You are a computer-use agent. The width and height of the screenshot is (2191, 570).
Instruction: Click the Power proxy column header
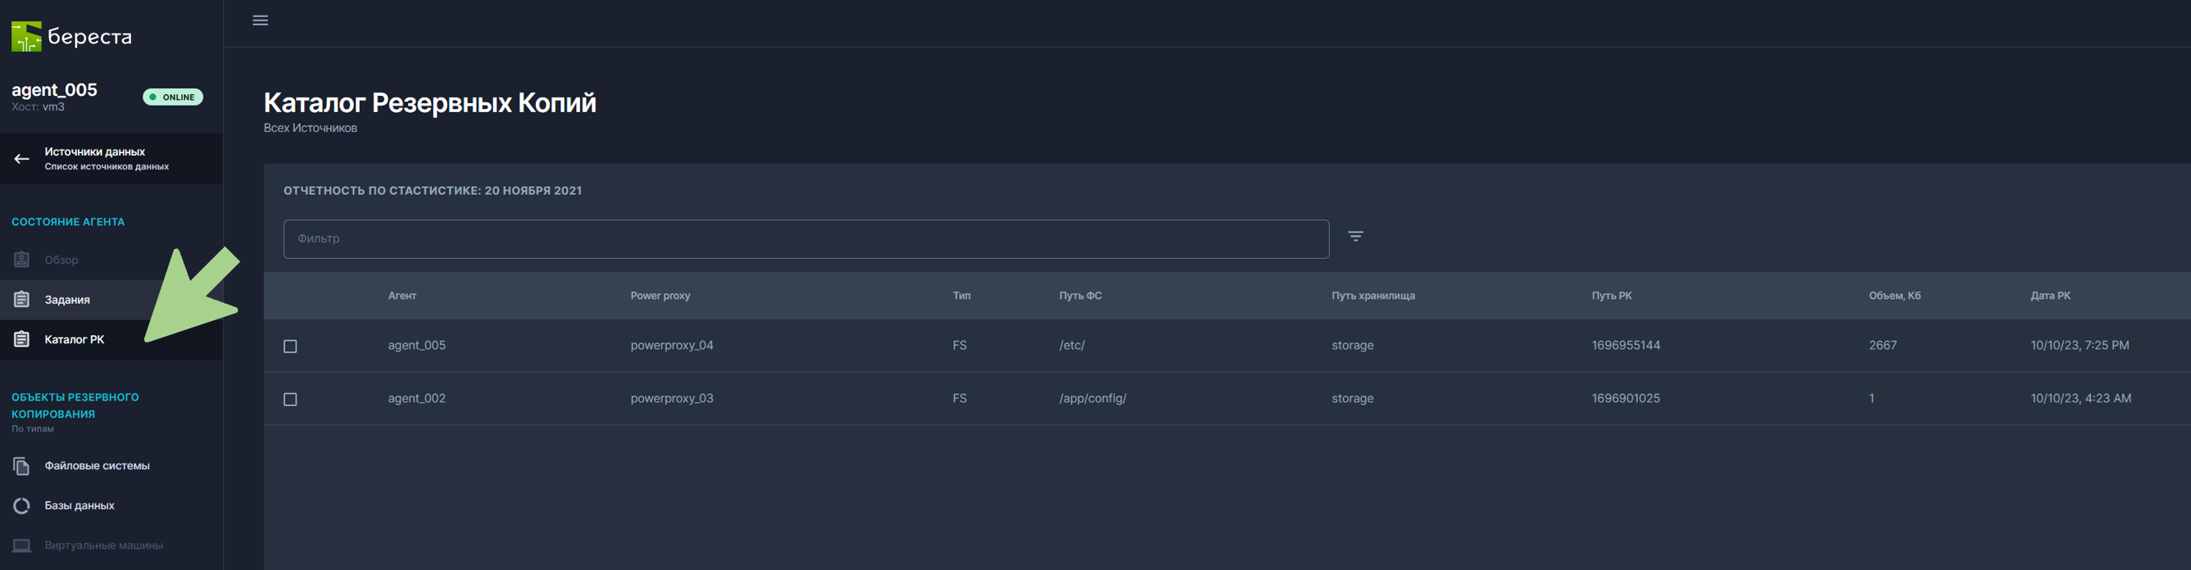pos(660,296)
